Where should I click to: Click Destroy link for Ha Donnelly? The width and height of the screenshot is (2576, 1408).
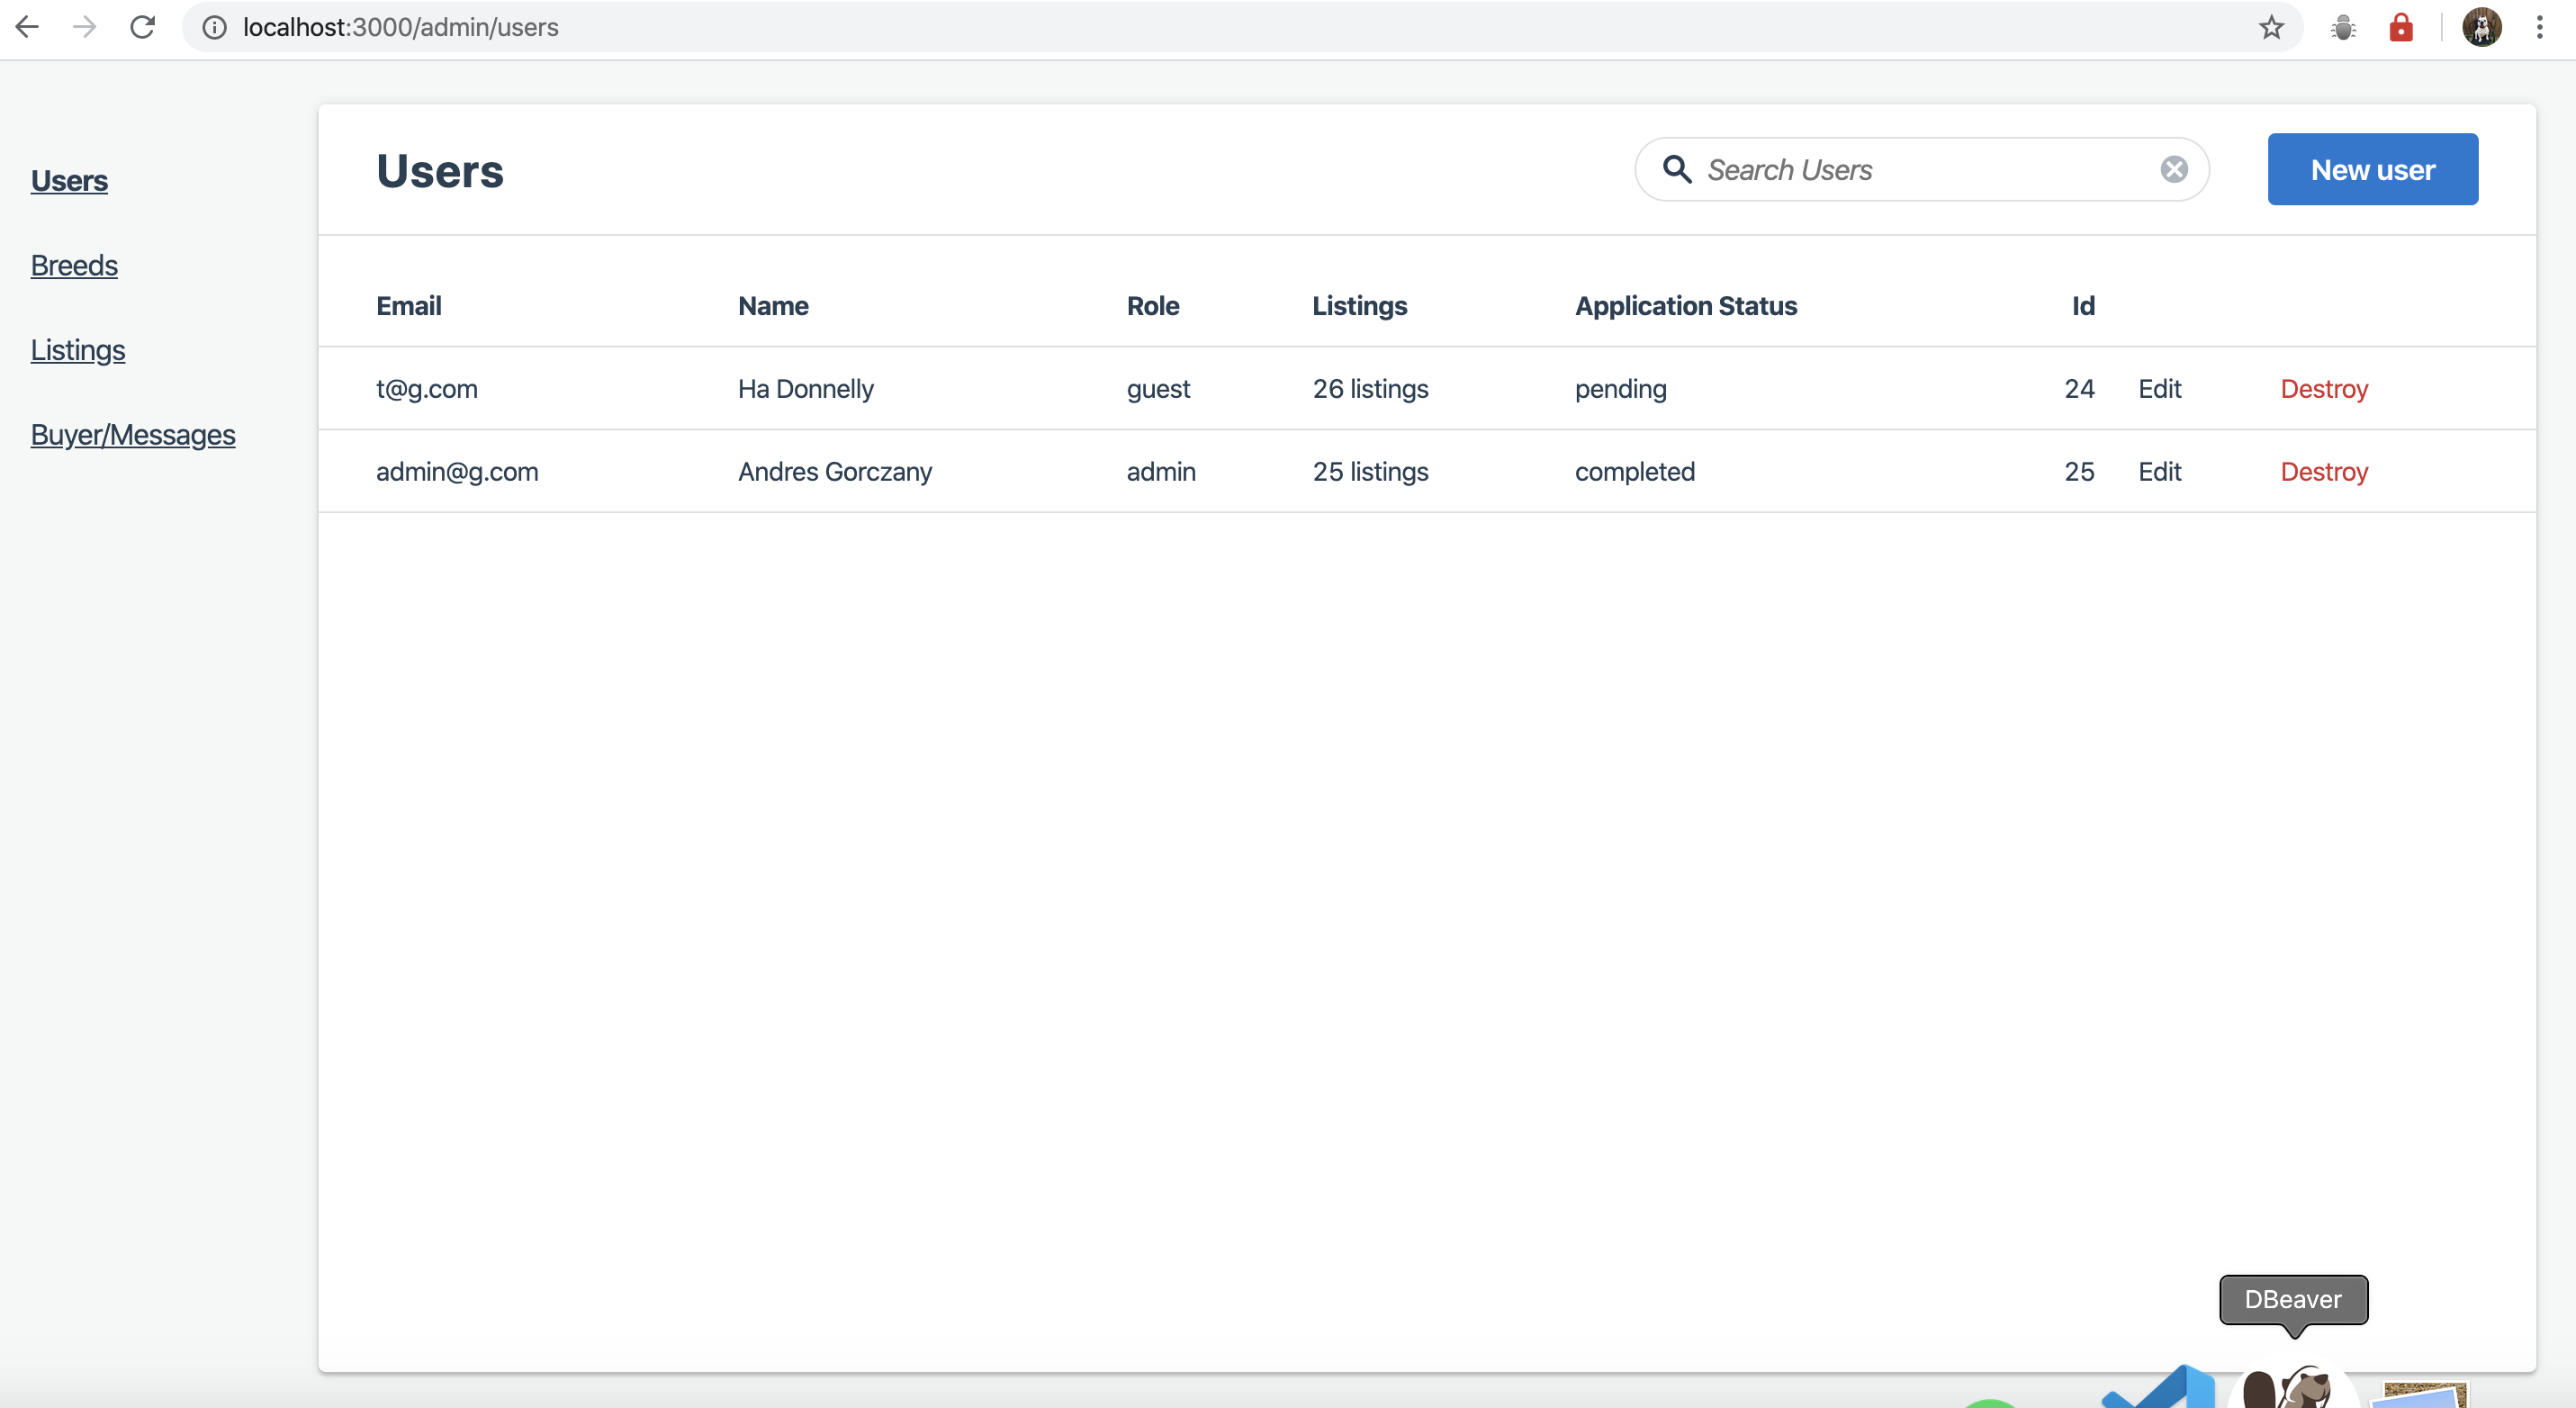click(x=2323, y=388)
